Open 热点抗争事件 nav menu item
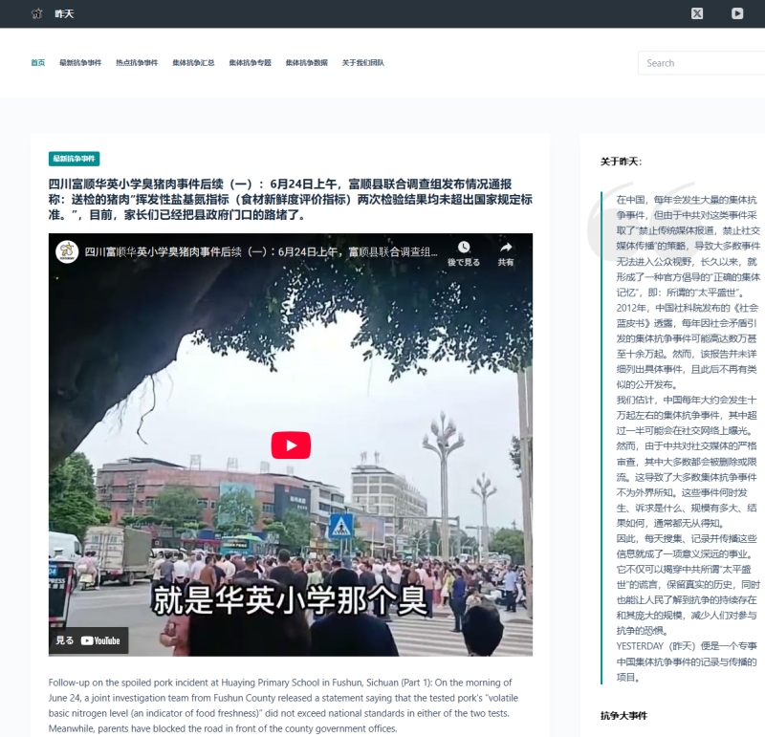Screen dimensions: 765x737 pyautogui.click(x=137, y=63)
